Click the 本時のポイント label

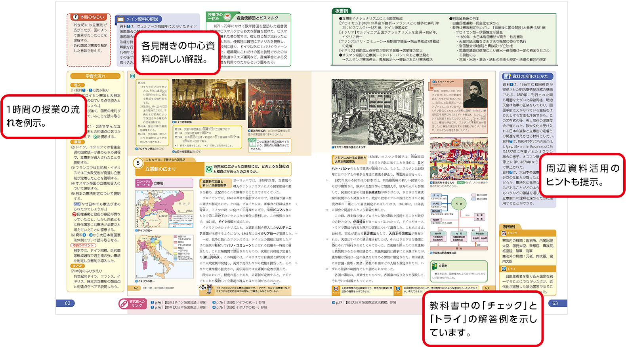[x=83, y=245]
